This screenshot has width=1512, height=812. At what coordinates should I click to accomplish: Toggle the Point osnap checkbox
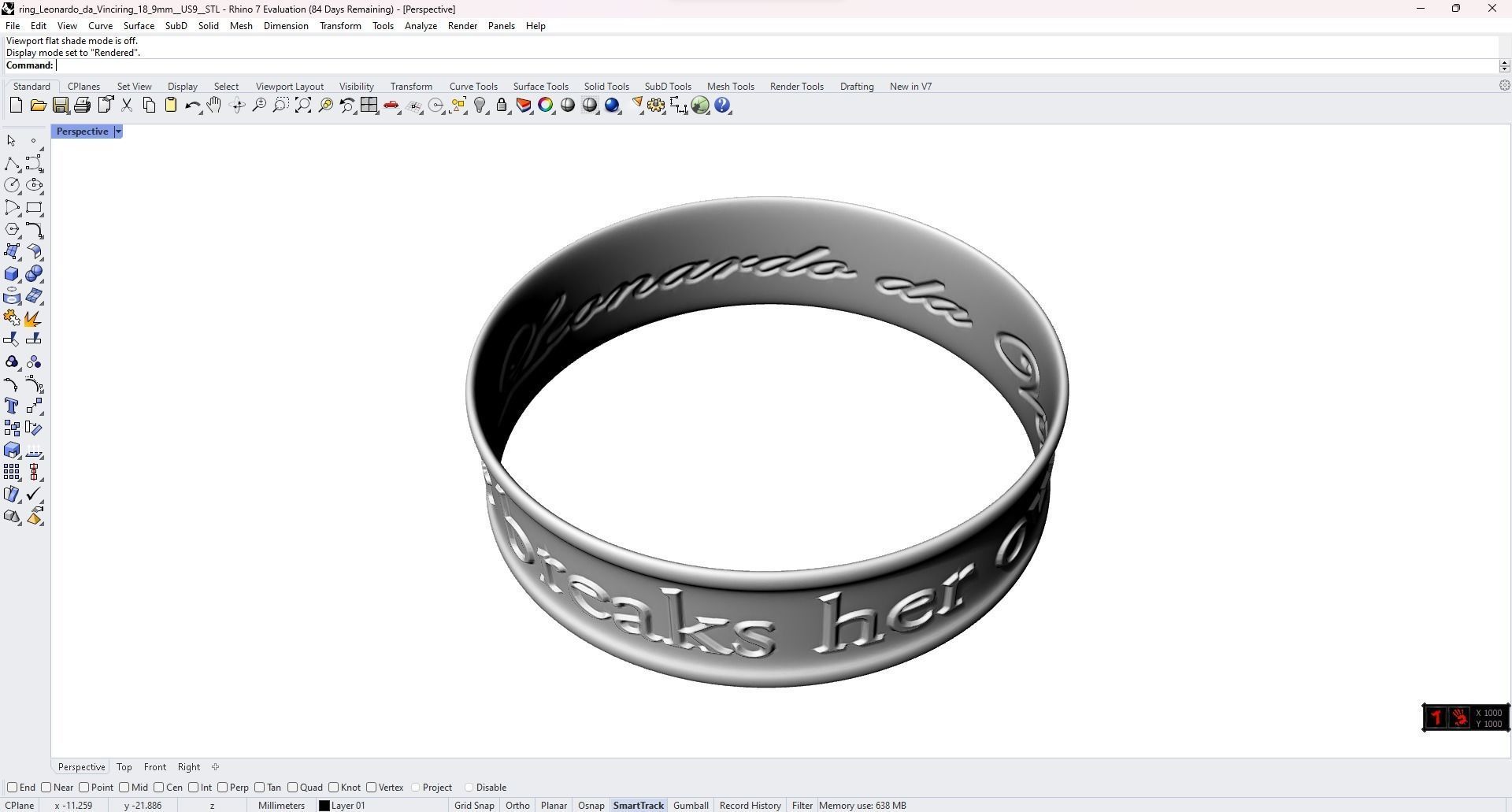(83, 788)
